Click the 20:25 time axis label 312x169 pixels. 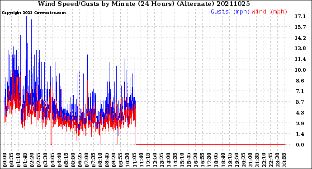click(243, 160)
